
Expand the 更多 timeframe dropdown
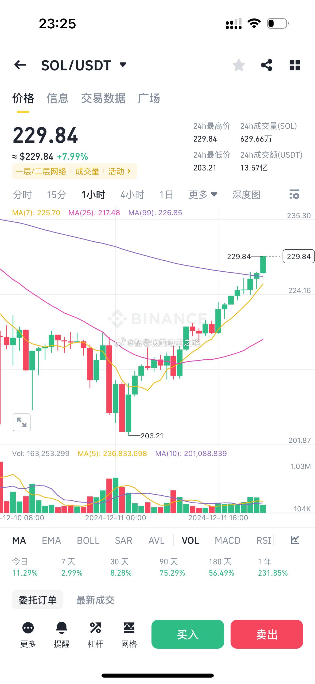coord(203,195)
